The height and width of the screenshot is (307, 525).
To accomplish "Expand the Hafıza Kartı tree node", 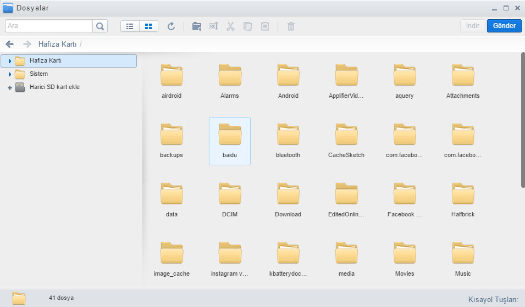I will tap(10, 60).
